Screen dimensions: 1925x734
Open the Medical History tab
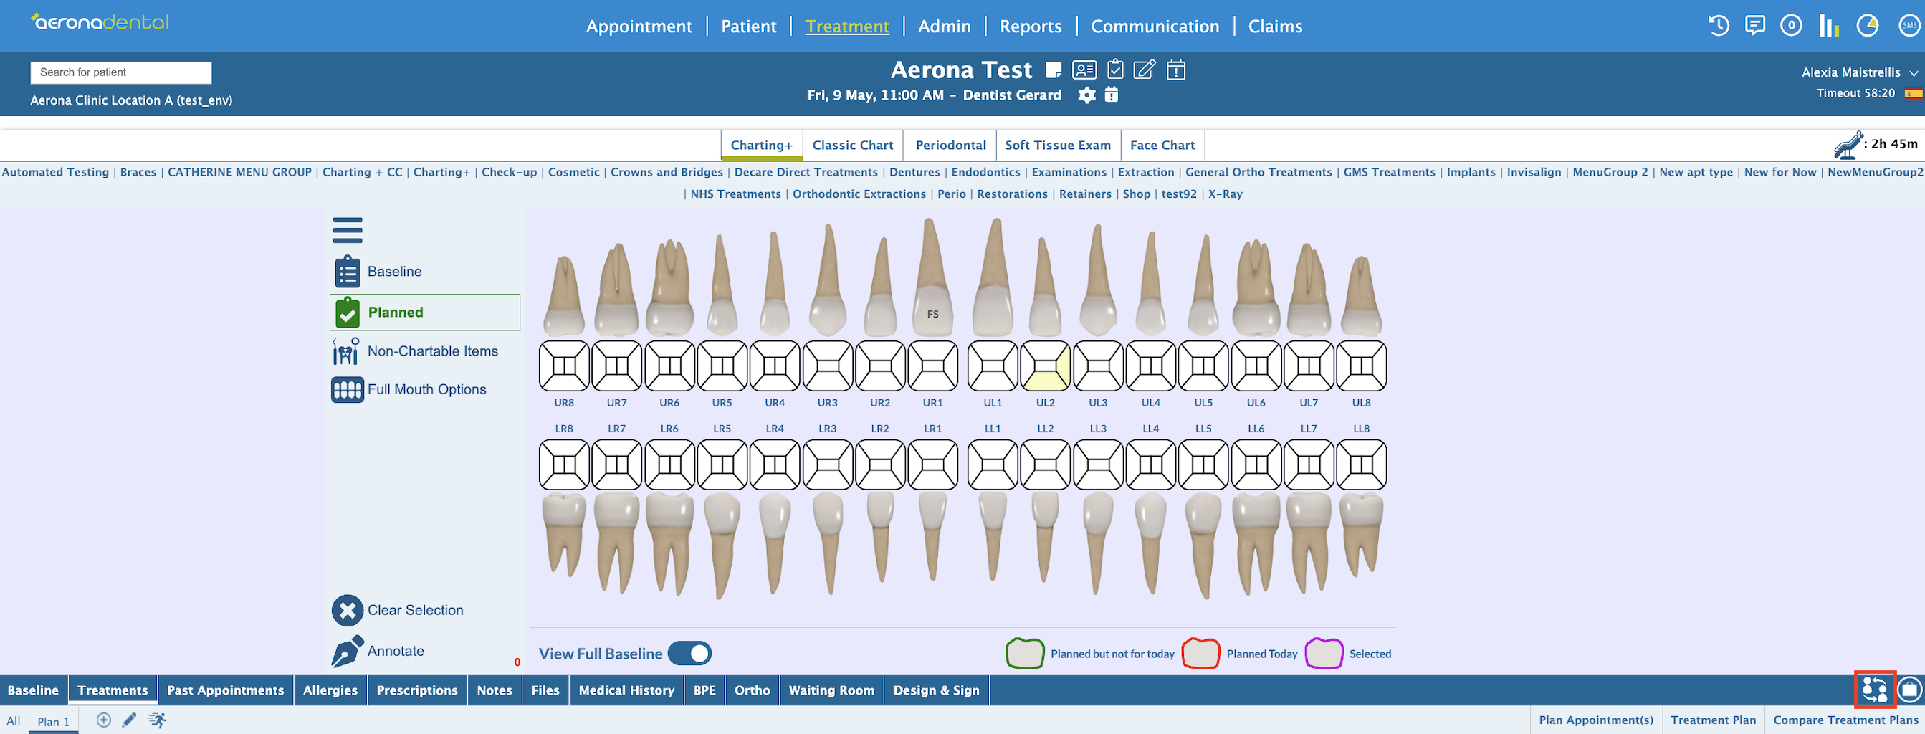click(626, 690)
